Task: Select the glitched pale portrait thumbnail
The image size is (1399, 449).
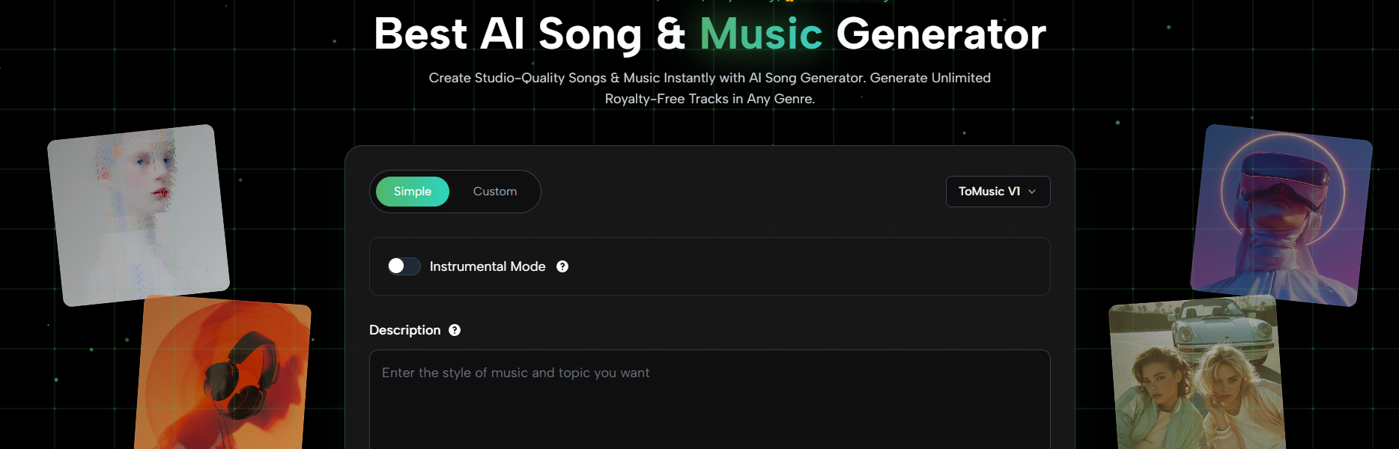Action: pos(139,216)
